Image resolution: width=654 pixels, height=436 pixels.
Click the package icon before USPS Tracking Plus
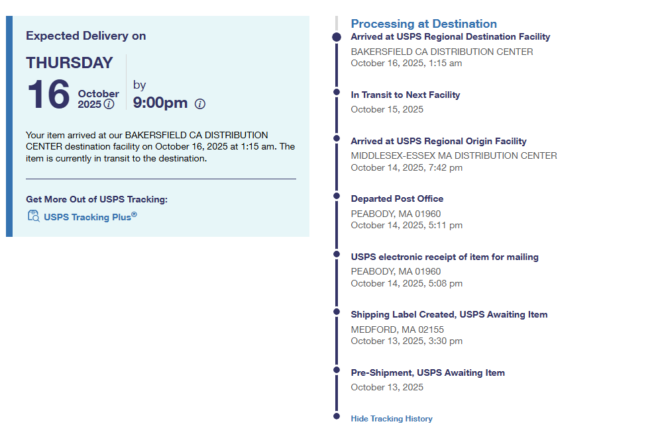(x=33, y=216)
